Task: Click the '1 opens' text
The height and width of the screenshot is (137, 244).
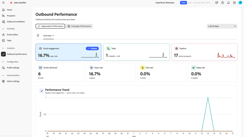Action: 92,78
